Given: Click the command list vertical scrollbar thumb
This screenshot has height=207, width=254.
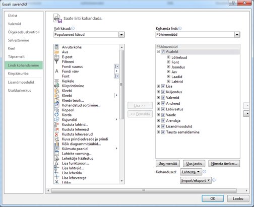Looking at the screenshot, I should 121,85.
